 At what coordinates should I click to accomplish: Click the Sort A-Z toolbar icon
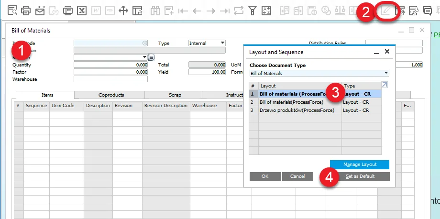pyautogui.click(x=267, y=10)
